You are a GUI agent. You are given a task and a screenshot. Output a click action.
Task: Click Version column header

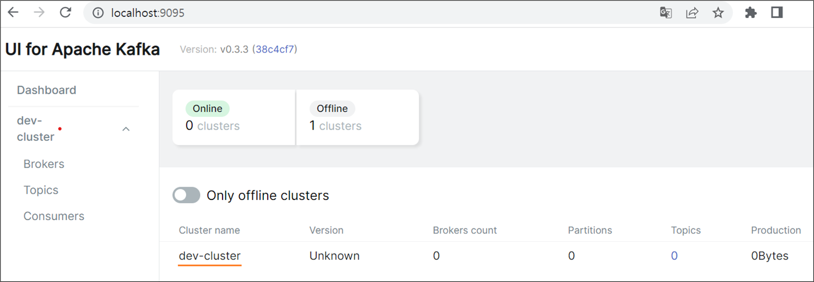pos(326,230)
